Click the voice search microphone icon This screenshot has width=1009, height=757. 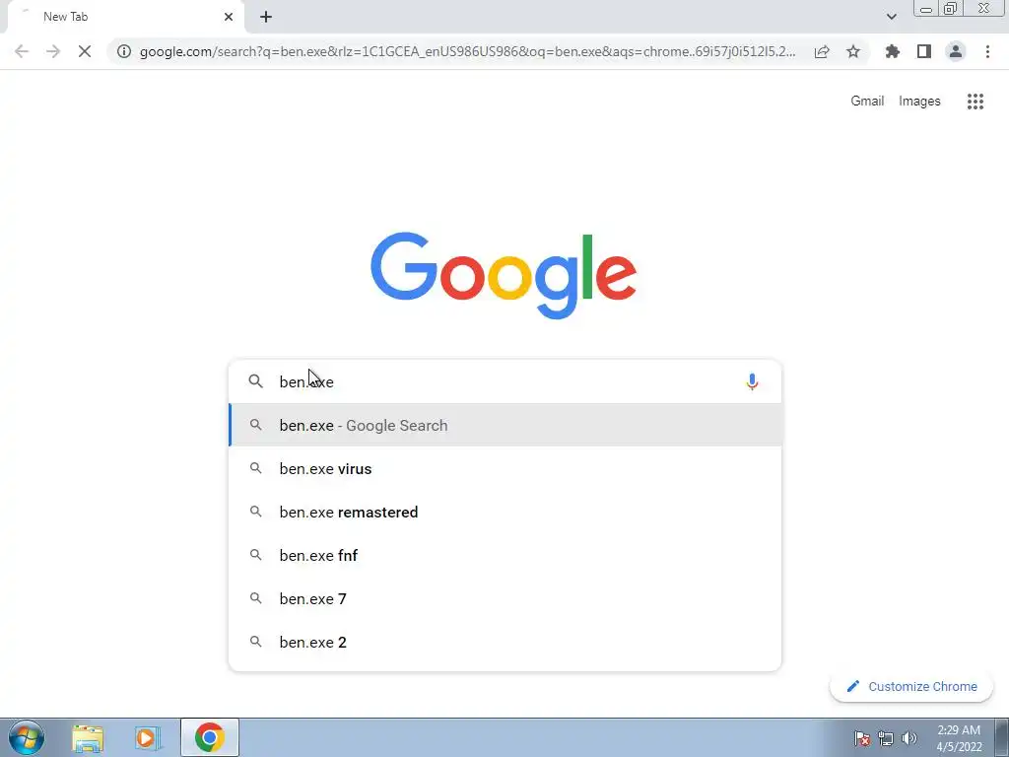(752, 381)
